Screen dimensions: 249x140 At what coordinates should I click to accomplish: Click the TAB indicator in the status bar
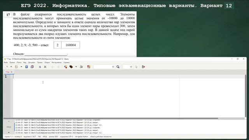pyautogui.click(x=39, y=136)
